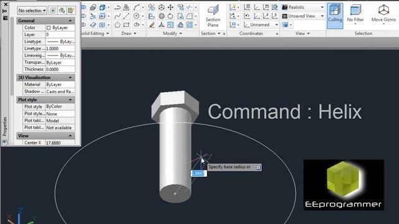
Task: Collapse the 3D Visualization section
Action: tap(70, 77)
